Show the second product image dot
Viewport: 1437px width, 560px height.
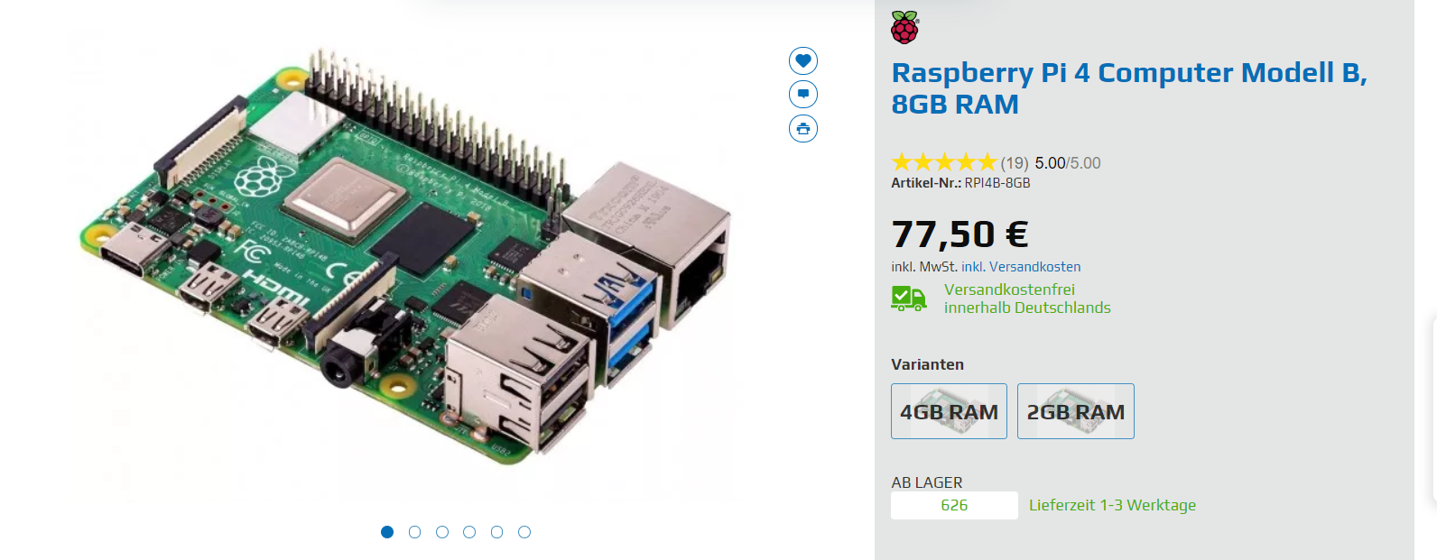414,532
